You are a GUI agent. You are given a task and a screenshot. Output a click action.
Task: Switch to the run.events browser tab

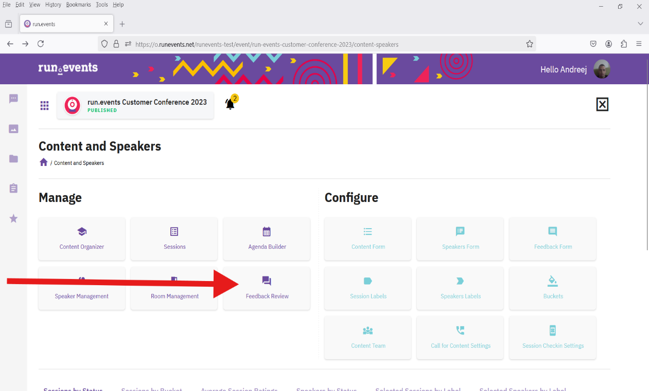point(67,24)
